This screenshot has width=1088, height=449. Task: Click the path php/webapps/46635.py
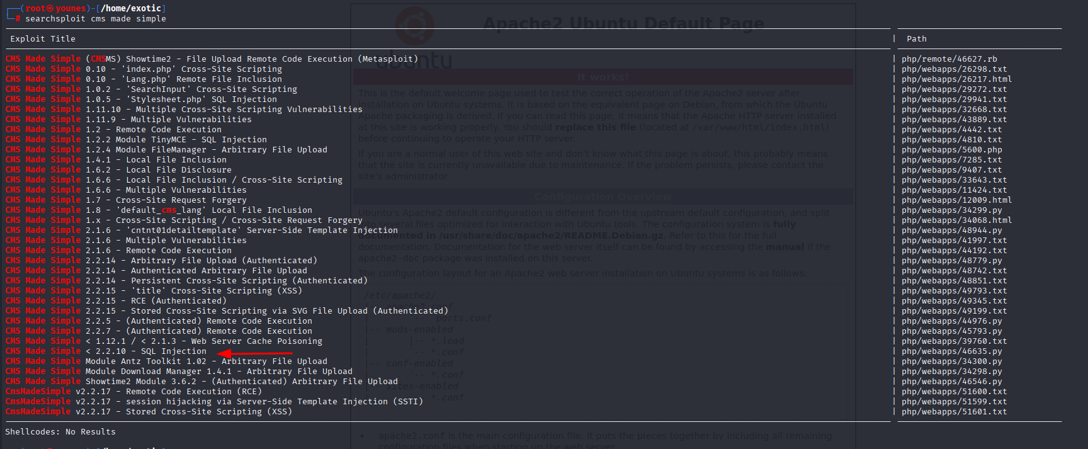pos(952,351)
